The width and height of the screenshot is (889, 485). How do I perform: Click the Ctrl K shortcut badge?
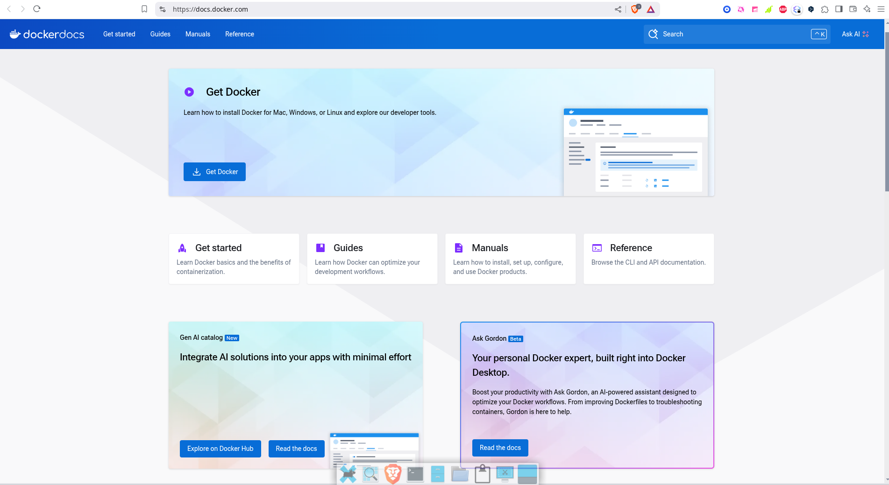point(819,34)
